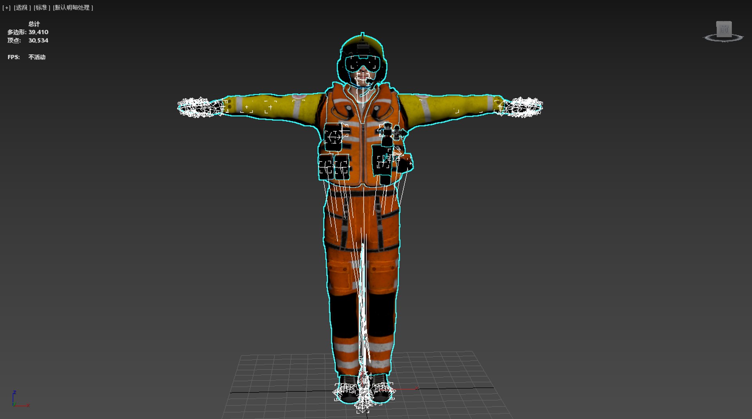This screenshot has height=419, width=752.
Task: Click the ViewCube compass ring
Action: pos(723,38)
